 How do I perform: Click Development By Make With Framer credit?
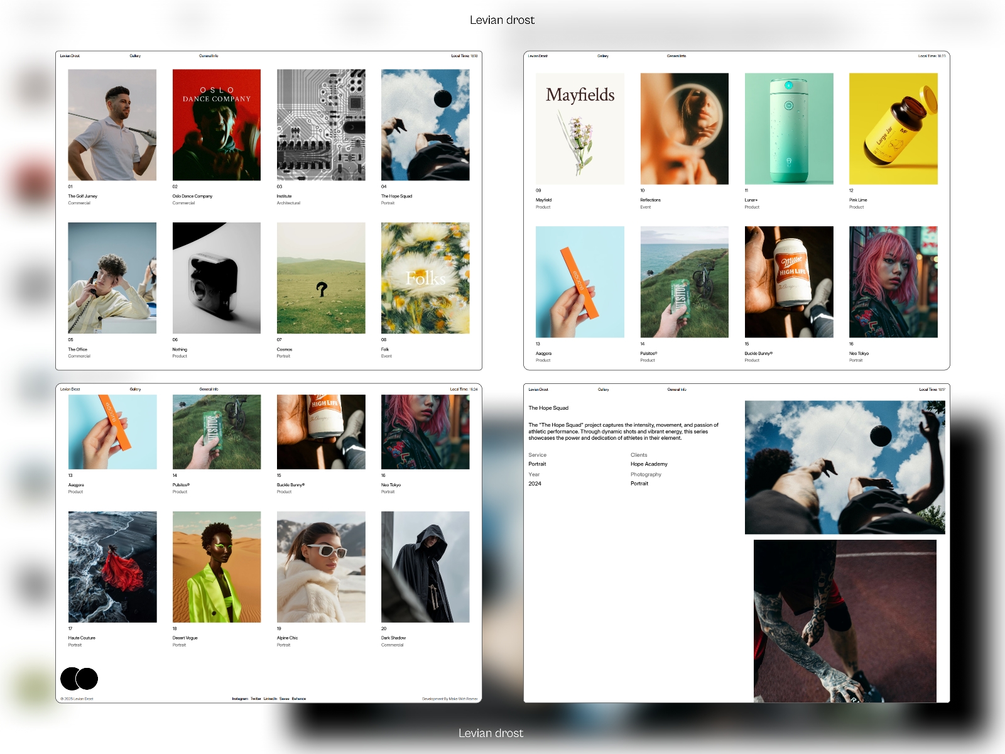coord(450,699)
